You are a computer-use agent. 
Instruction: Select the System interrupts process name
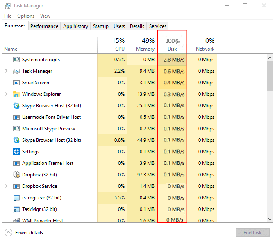[41, 60]
